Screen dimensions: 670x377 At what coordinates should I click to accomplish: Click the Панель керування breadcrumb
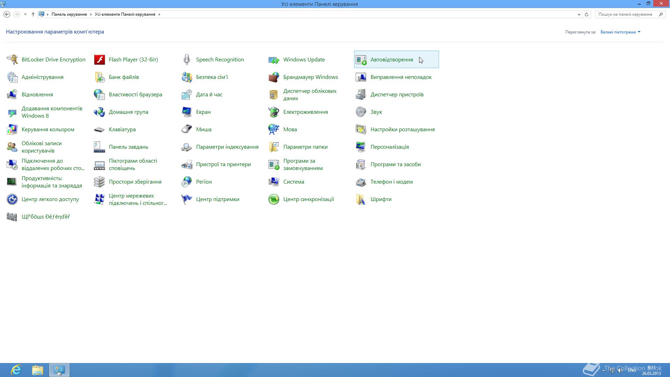click(x=69, y=14)
